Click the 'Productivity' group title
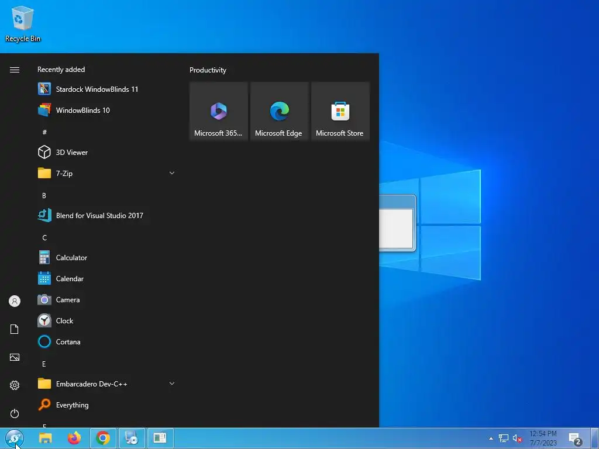 (208, 70)
